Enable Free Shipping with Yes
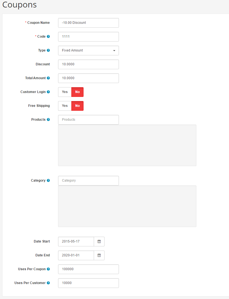Image resolution: width=229 pixels, height=299 pixels. click(65, 106)
